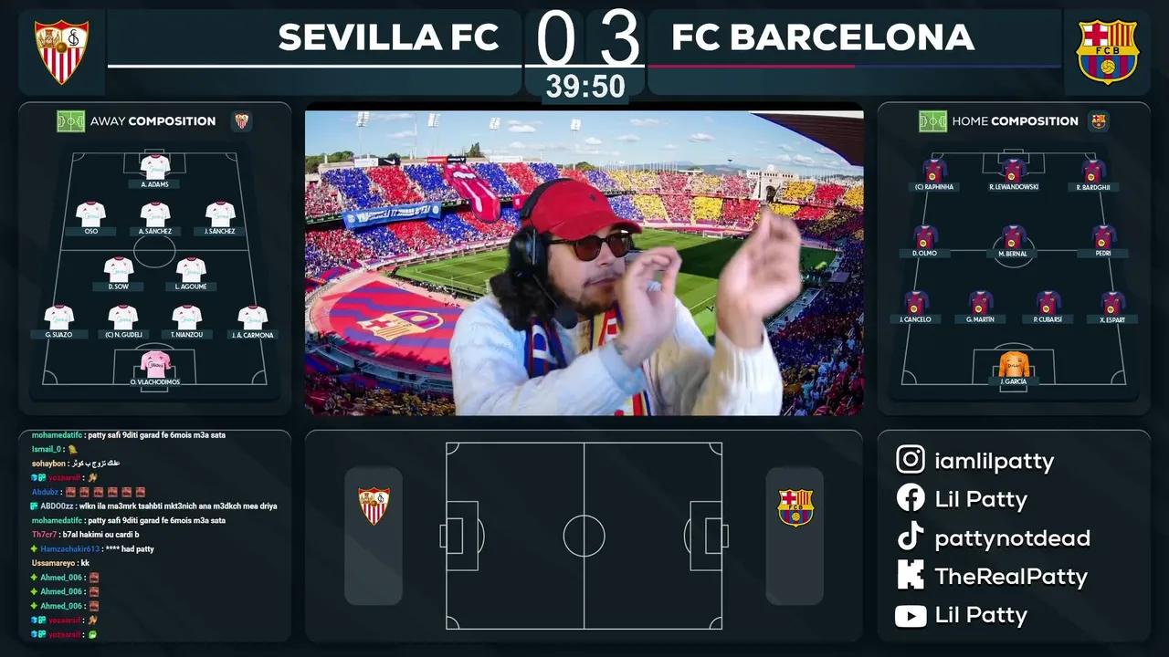The image size is (1169, 657).
Task: Click the YouTube logo icon
Action: pos(911,615)
